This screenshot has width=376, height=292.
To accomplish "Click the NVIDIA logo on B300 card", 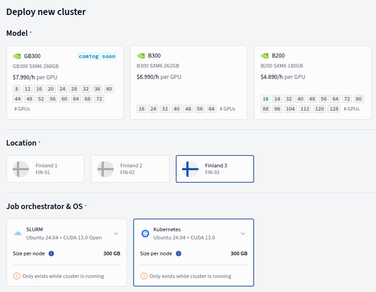I will click(x=140, y=56).
